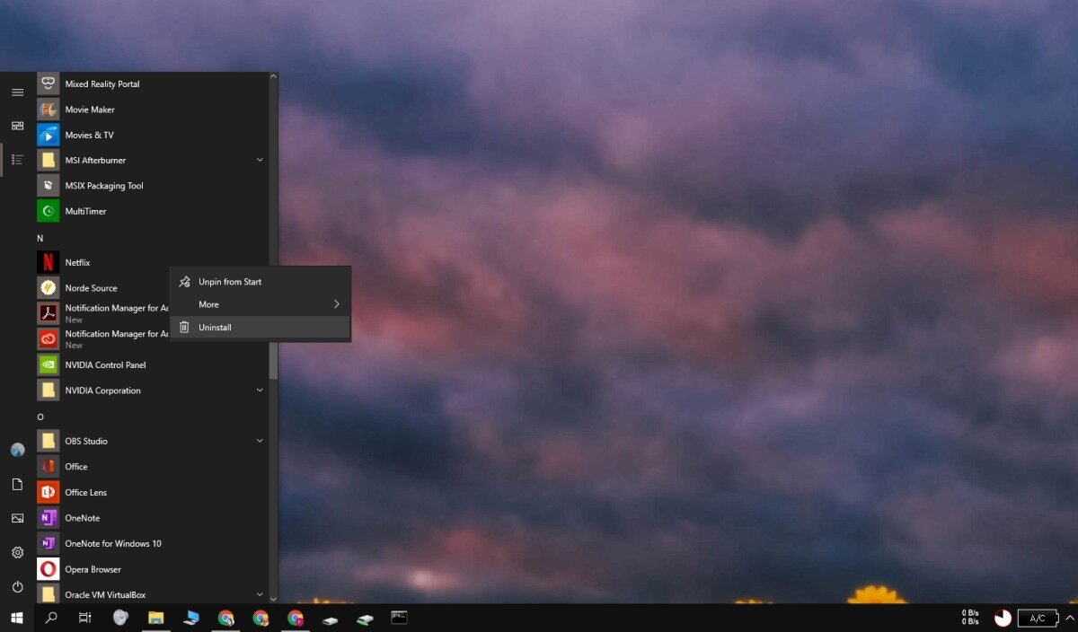The width and height of the screenshot is (1078, 632).
Task: Choose Unpin from Start
Action: [x=231, y=281]
